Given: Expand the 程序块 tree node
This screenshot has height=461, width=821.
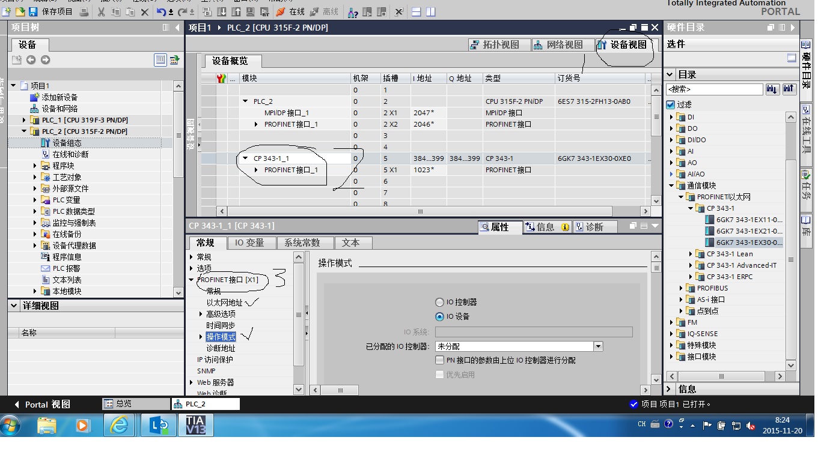Looking at the screenshot, I should point(35,166).
